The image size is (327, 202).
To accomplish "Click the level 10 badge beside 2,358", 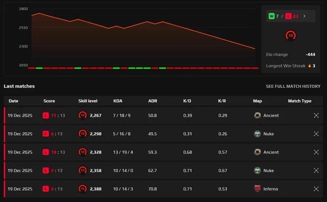I will (x=83, y=170).
